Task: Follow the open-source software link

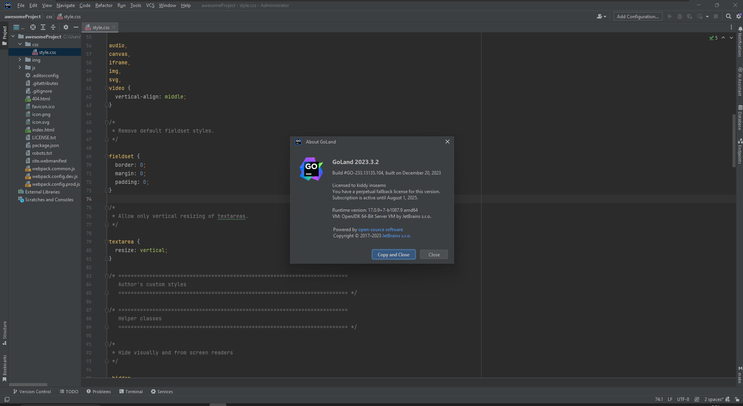Action: point(380,230)
